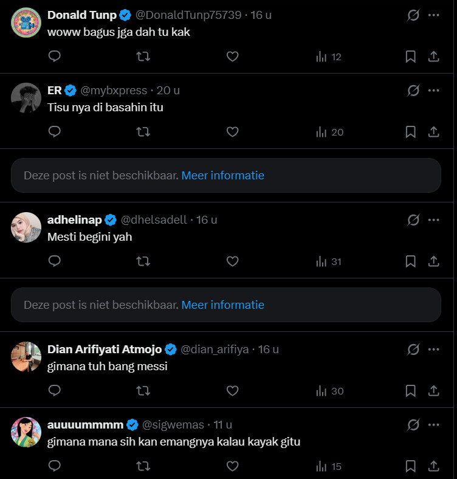457x479 pixels.
Task: Repost ER's tweet about tisu
Action: [x=143, y=131]
